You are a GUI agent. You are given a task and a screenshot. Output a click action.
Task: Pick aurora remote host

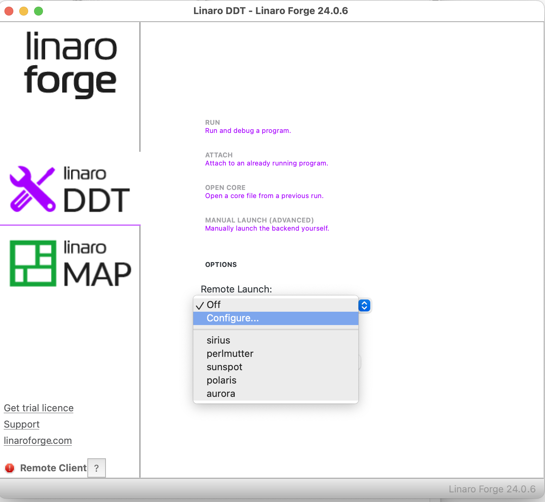(276, 394)
